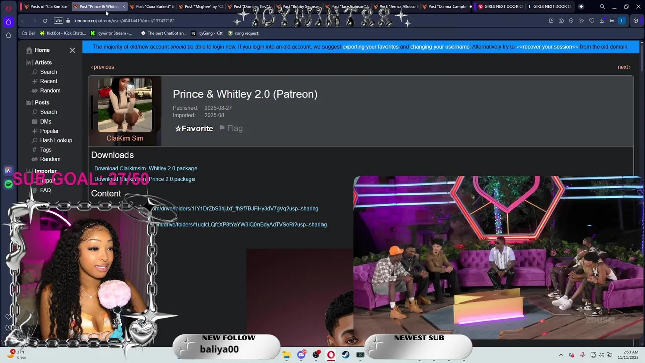645x363 pixels.
Task: Open the sidebar bookmarks star icon
Action: coord(8,35)
